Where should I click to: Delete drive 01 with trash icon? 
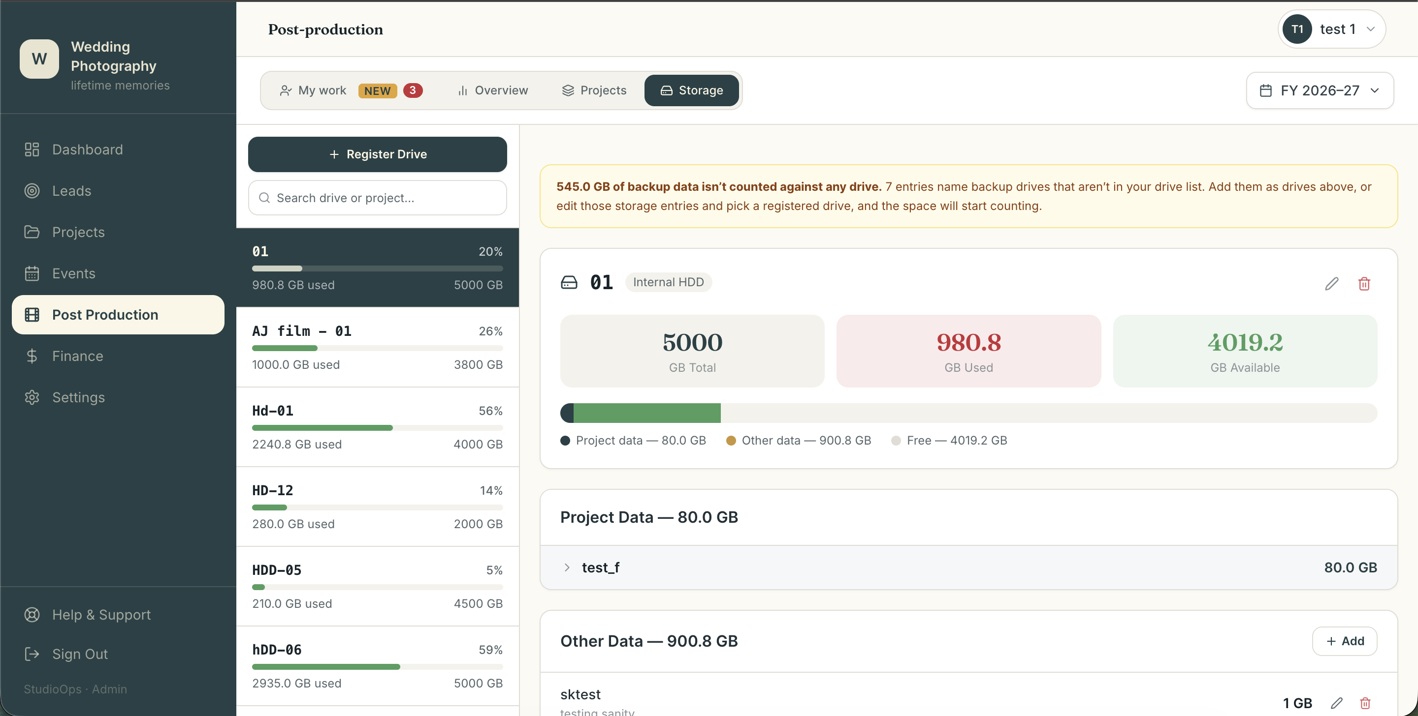coord(1364,283)
